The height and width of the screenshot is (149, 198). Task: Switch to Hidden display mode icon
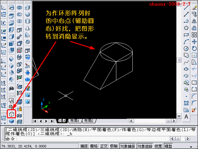click(x=11, y=114)
